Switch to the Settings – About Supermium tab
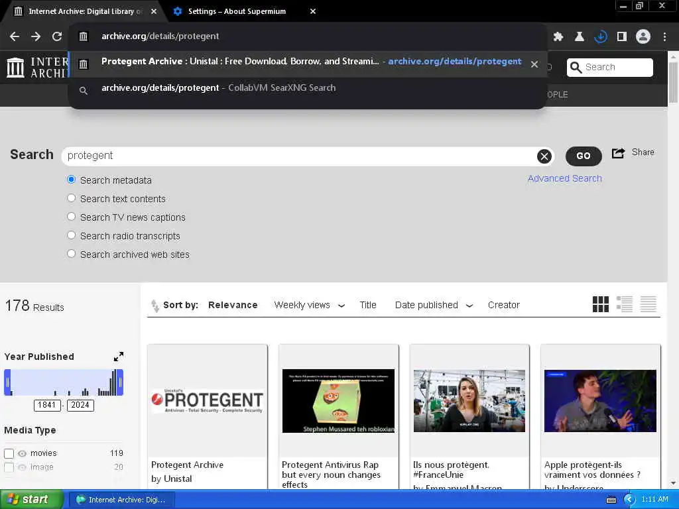Screen dimensions: 679x509 (x=245, y=11)
